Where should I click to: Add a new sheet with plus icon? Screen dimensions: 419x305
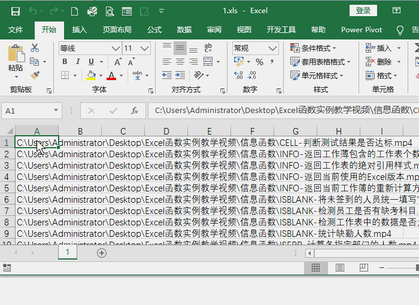click(x=102, y=253)
